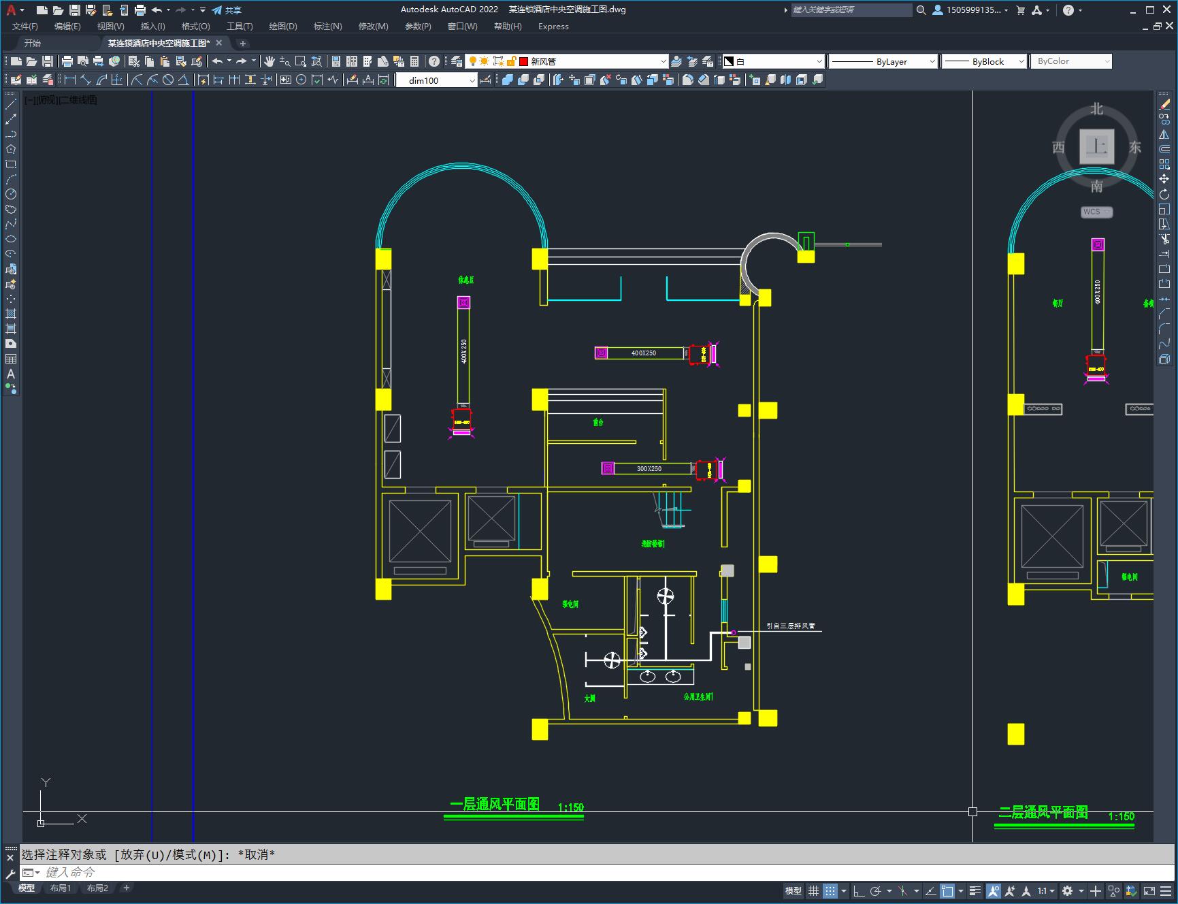Select the Move tool in modify toolbar

click(x=1164, y=179)
